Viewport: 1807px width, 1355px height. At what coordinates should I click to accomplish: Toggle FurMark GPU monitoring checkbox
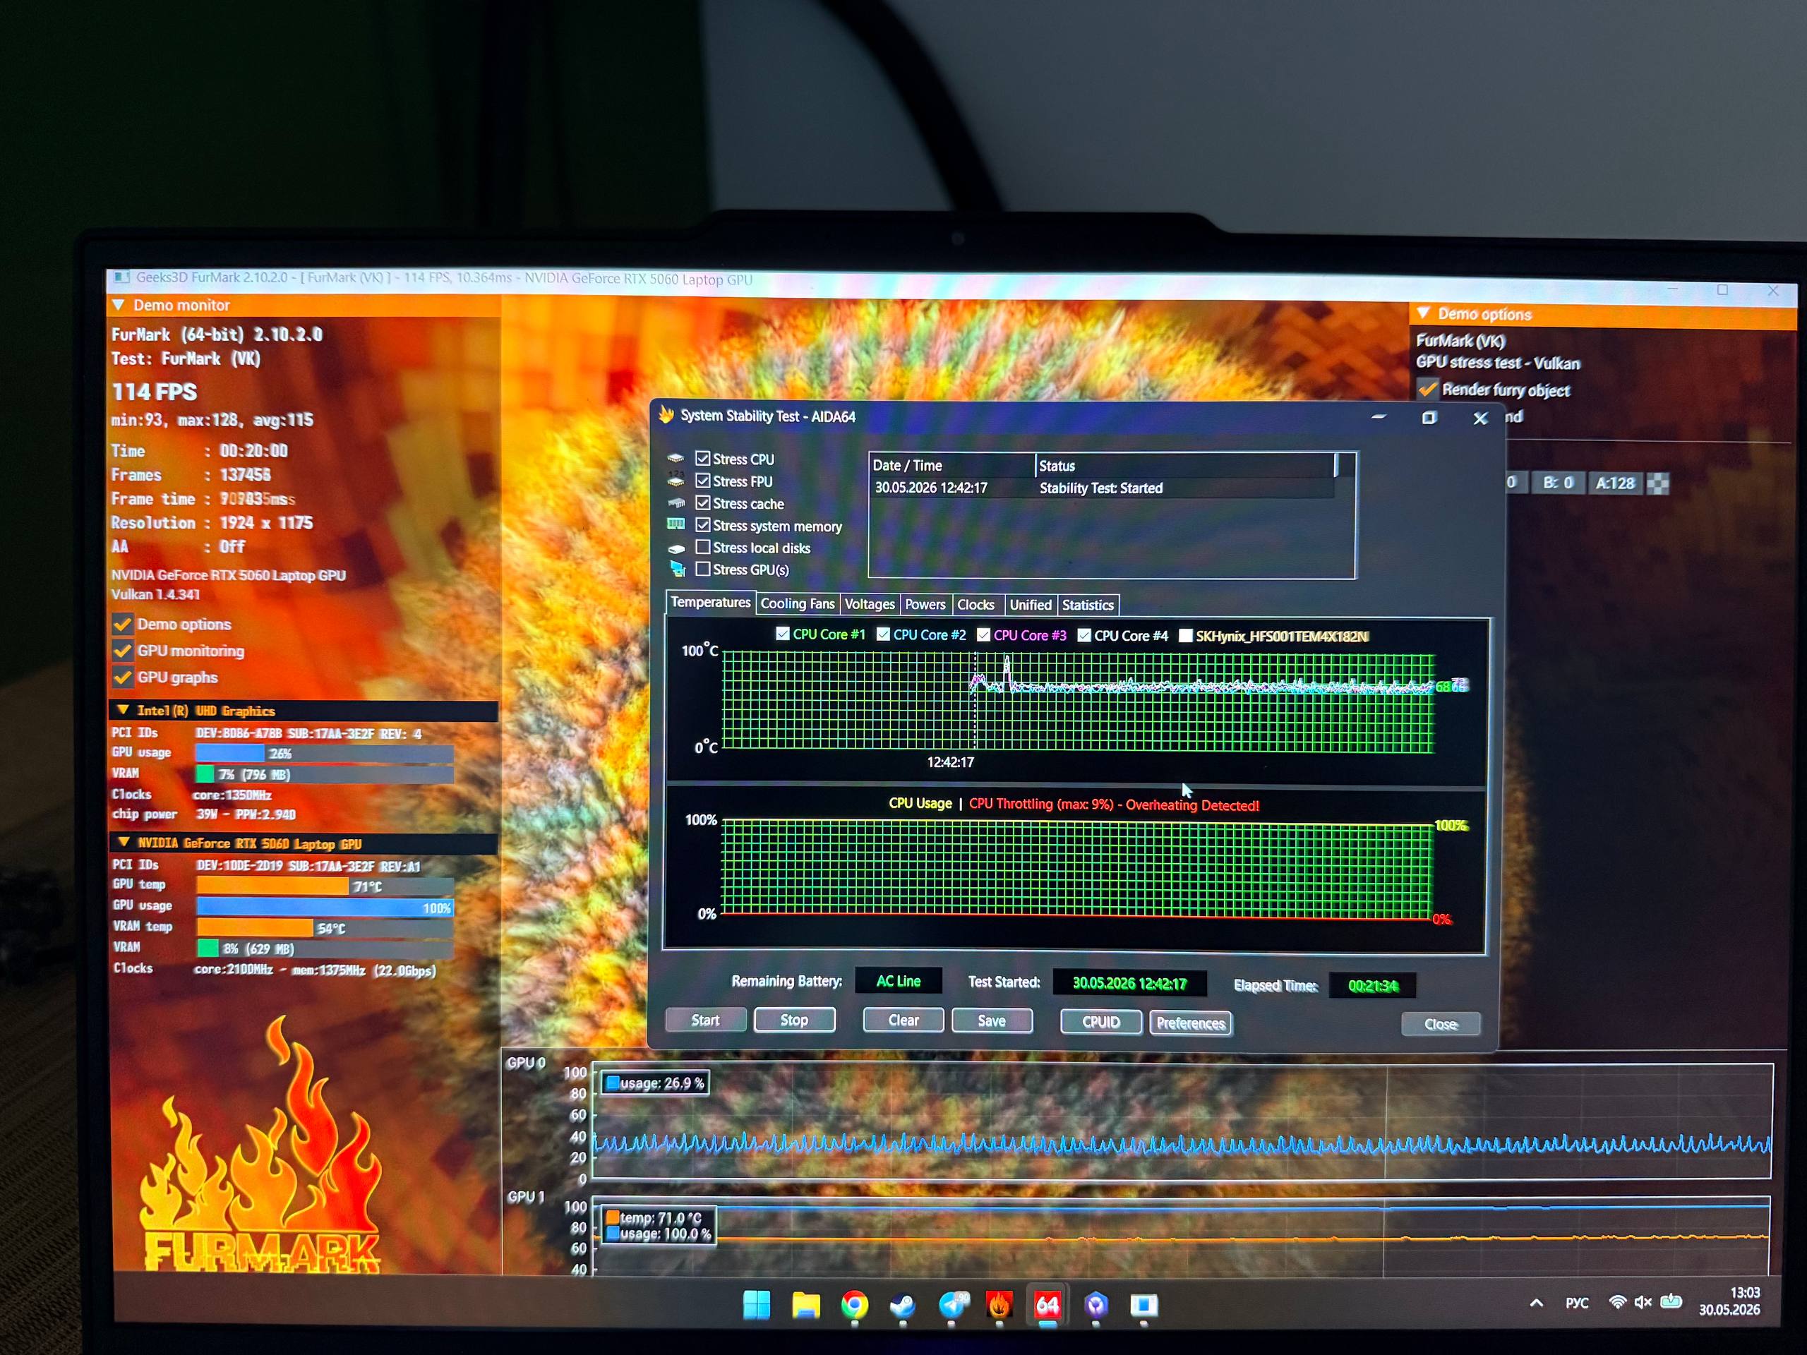[x=123, y=651]
